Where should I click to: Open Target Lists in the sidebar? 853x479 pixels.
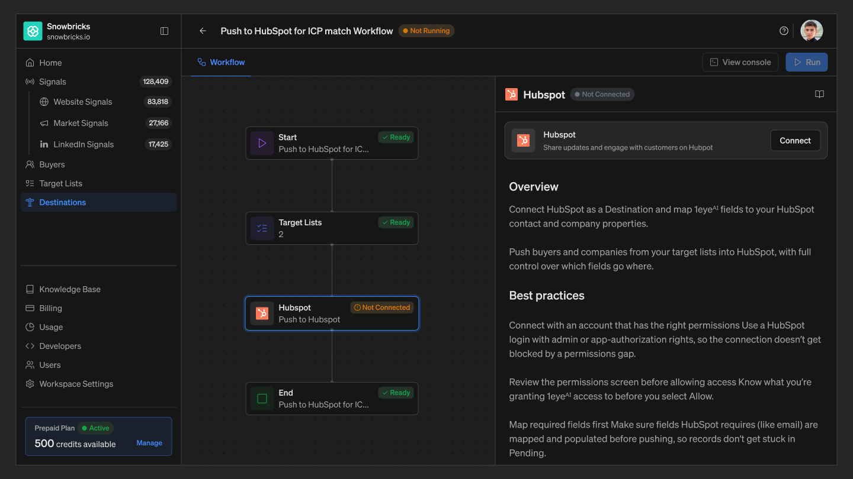(98, 183)
